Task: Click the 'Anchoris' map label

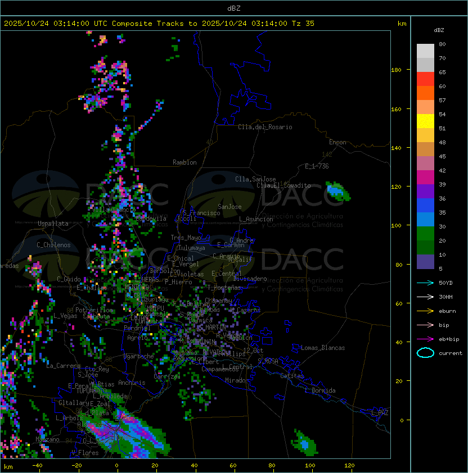Action: pos(132,383)
